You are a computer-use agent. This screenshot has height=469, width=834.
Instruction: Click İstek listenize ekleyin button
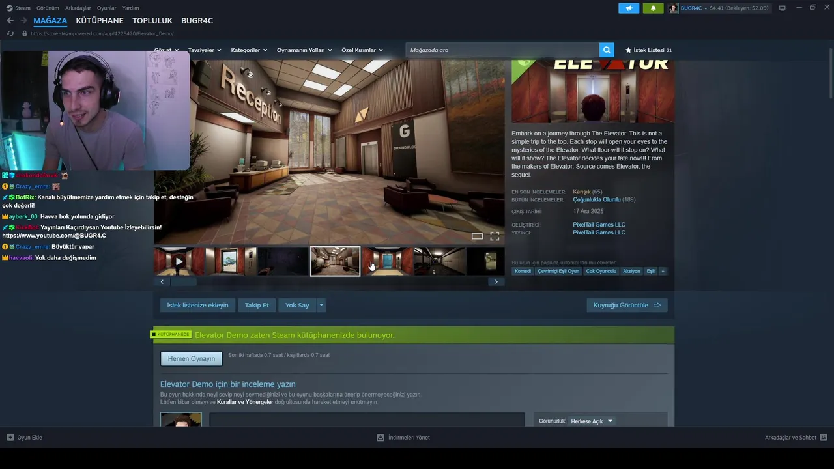(x=197, y=305)
